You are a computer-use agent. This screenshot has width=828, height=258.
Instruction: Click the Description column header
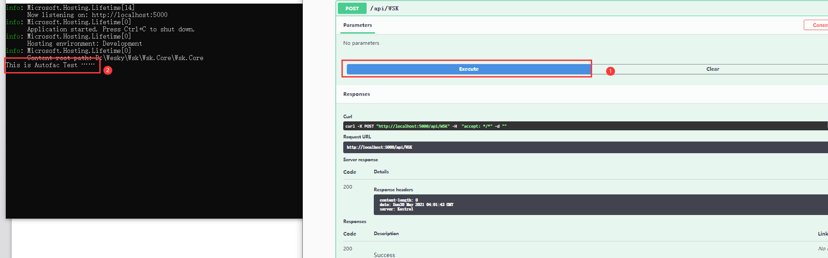[x=386, y=233]
